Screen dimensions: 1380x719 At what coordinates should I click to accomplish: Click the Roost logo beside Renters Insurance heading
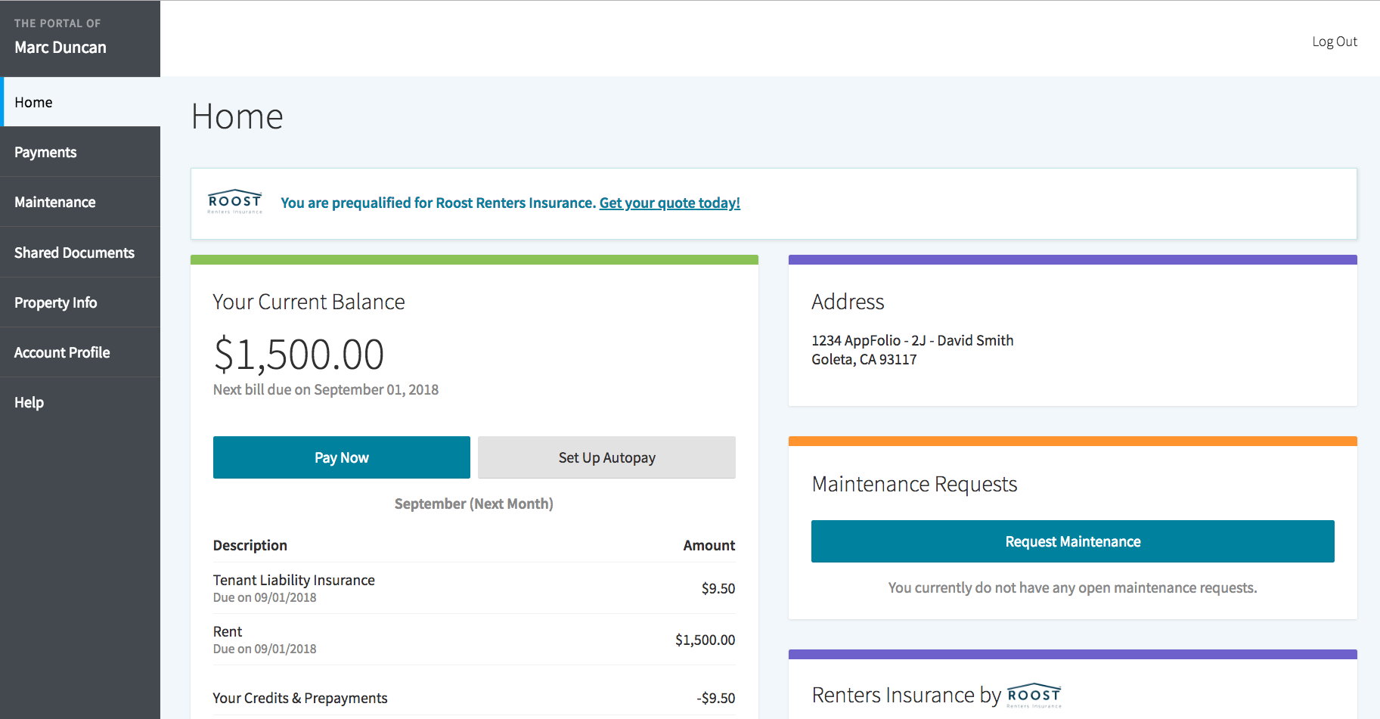(1034, 695)
